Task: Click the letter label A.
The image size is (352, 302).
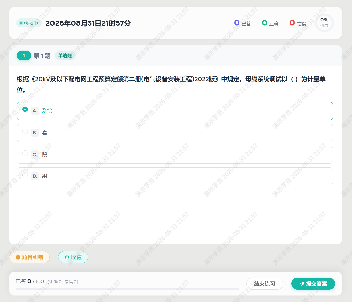Action: pyautogui.click(x=35, y=111)
